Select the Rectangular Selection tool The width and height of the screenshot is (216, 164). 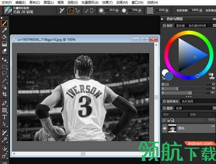pyautogui.click(x=4, y=67)
